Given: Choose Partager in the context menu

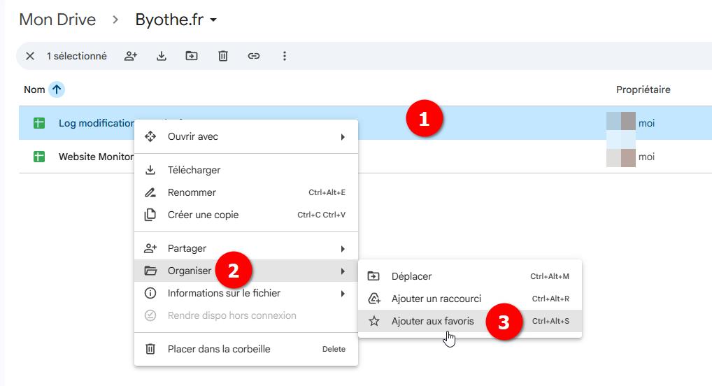Looking at the screenshot, I should click(x=246, y=248).
